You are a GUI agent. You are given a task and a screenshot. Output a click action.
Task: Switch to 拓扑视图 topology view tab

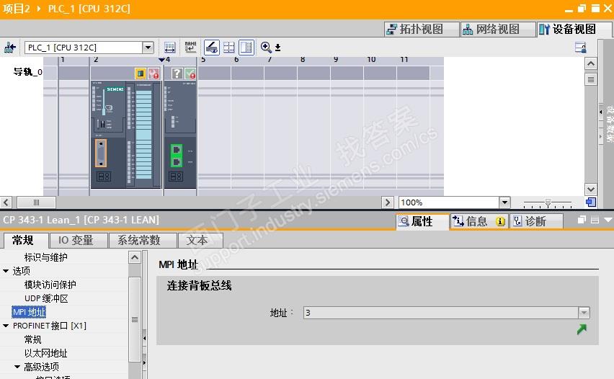pyautogui.click(x=421, y=29)
